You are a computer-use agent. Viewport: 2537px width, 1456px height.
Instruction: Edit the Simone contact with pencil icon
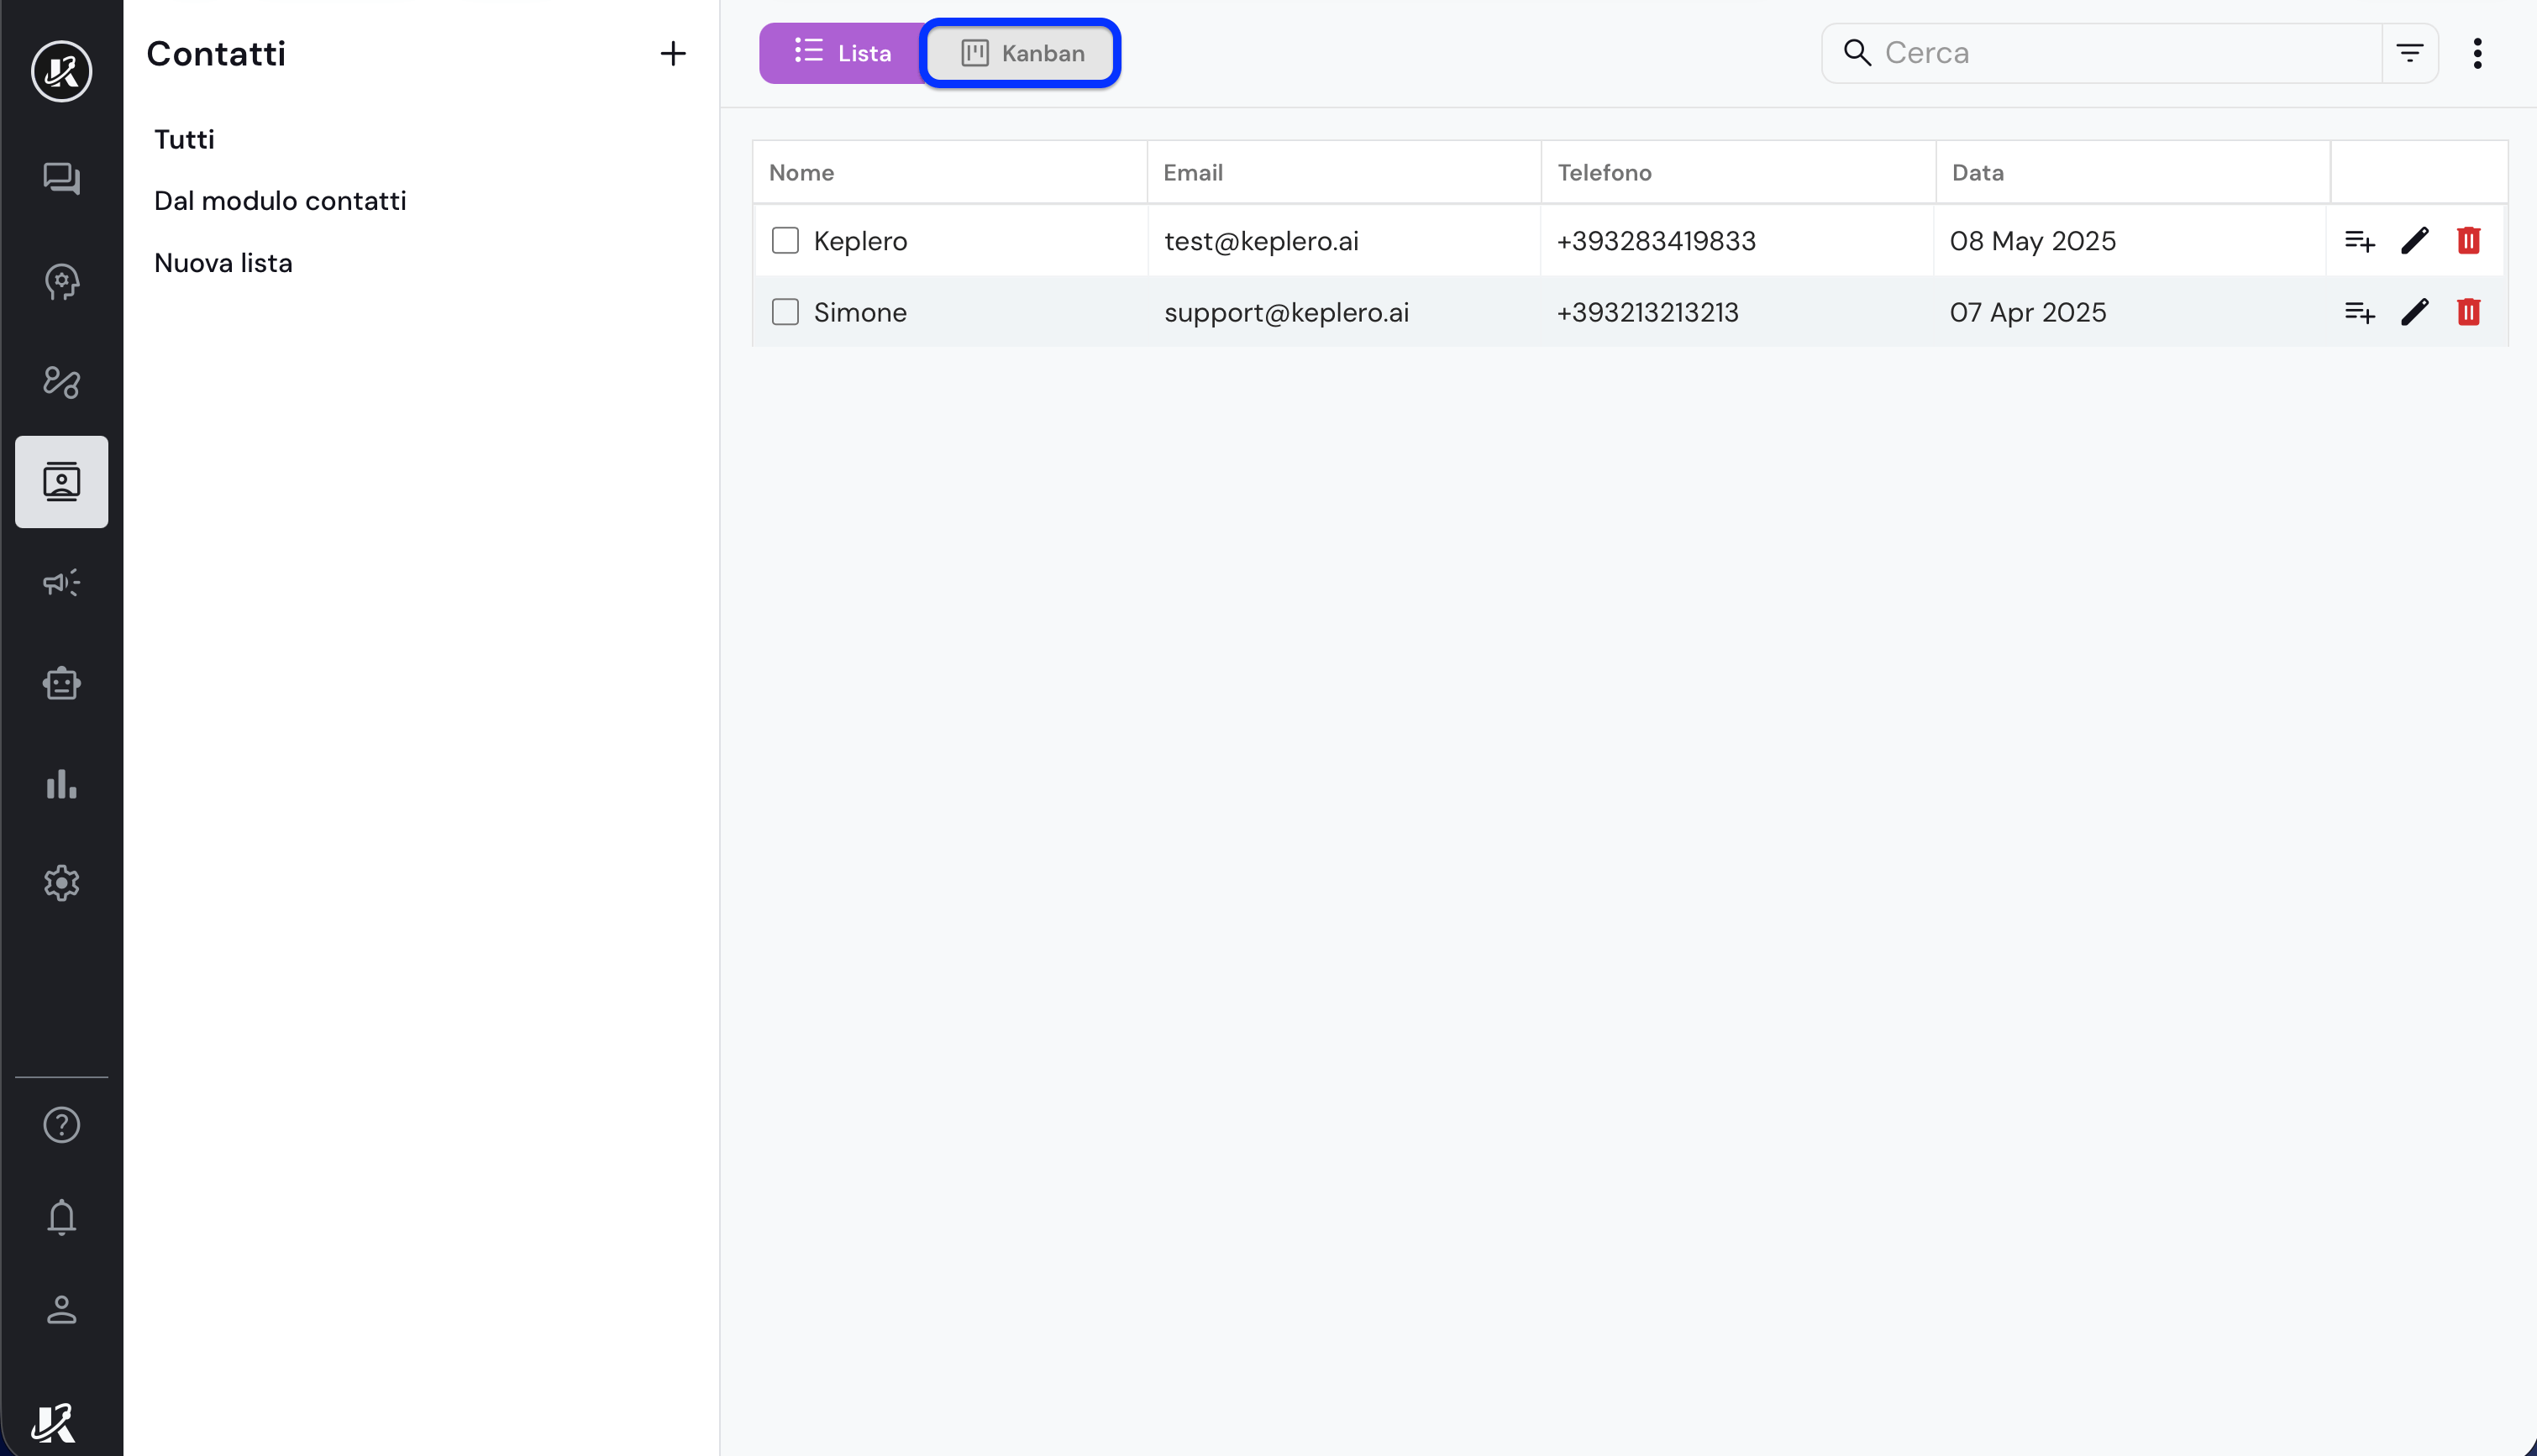pyautogui.click(x=2414, y=312)
